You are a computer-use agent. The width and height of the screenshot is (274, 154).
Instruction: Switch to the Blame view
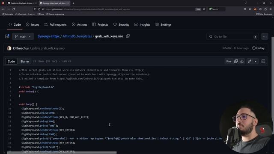[25, 61]
